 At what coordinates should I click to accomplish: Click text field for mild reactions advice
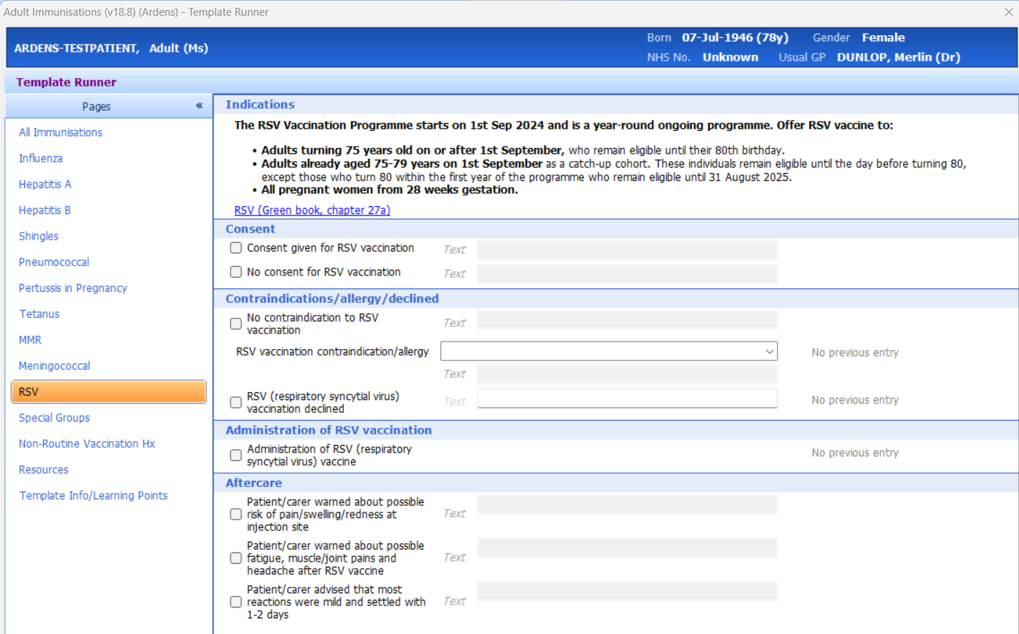627,592
